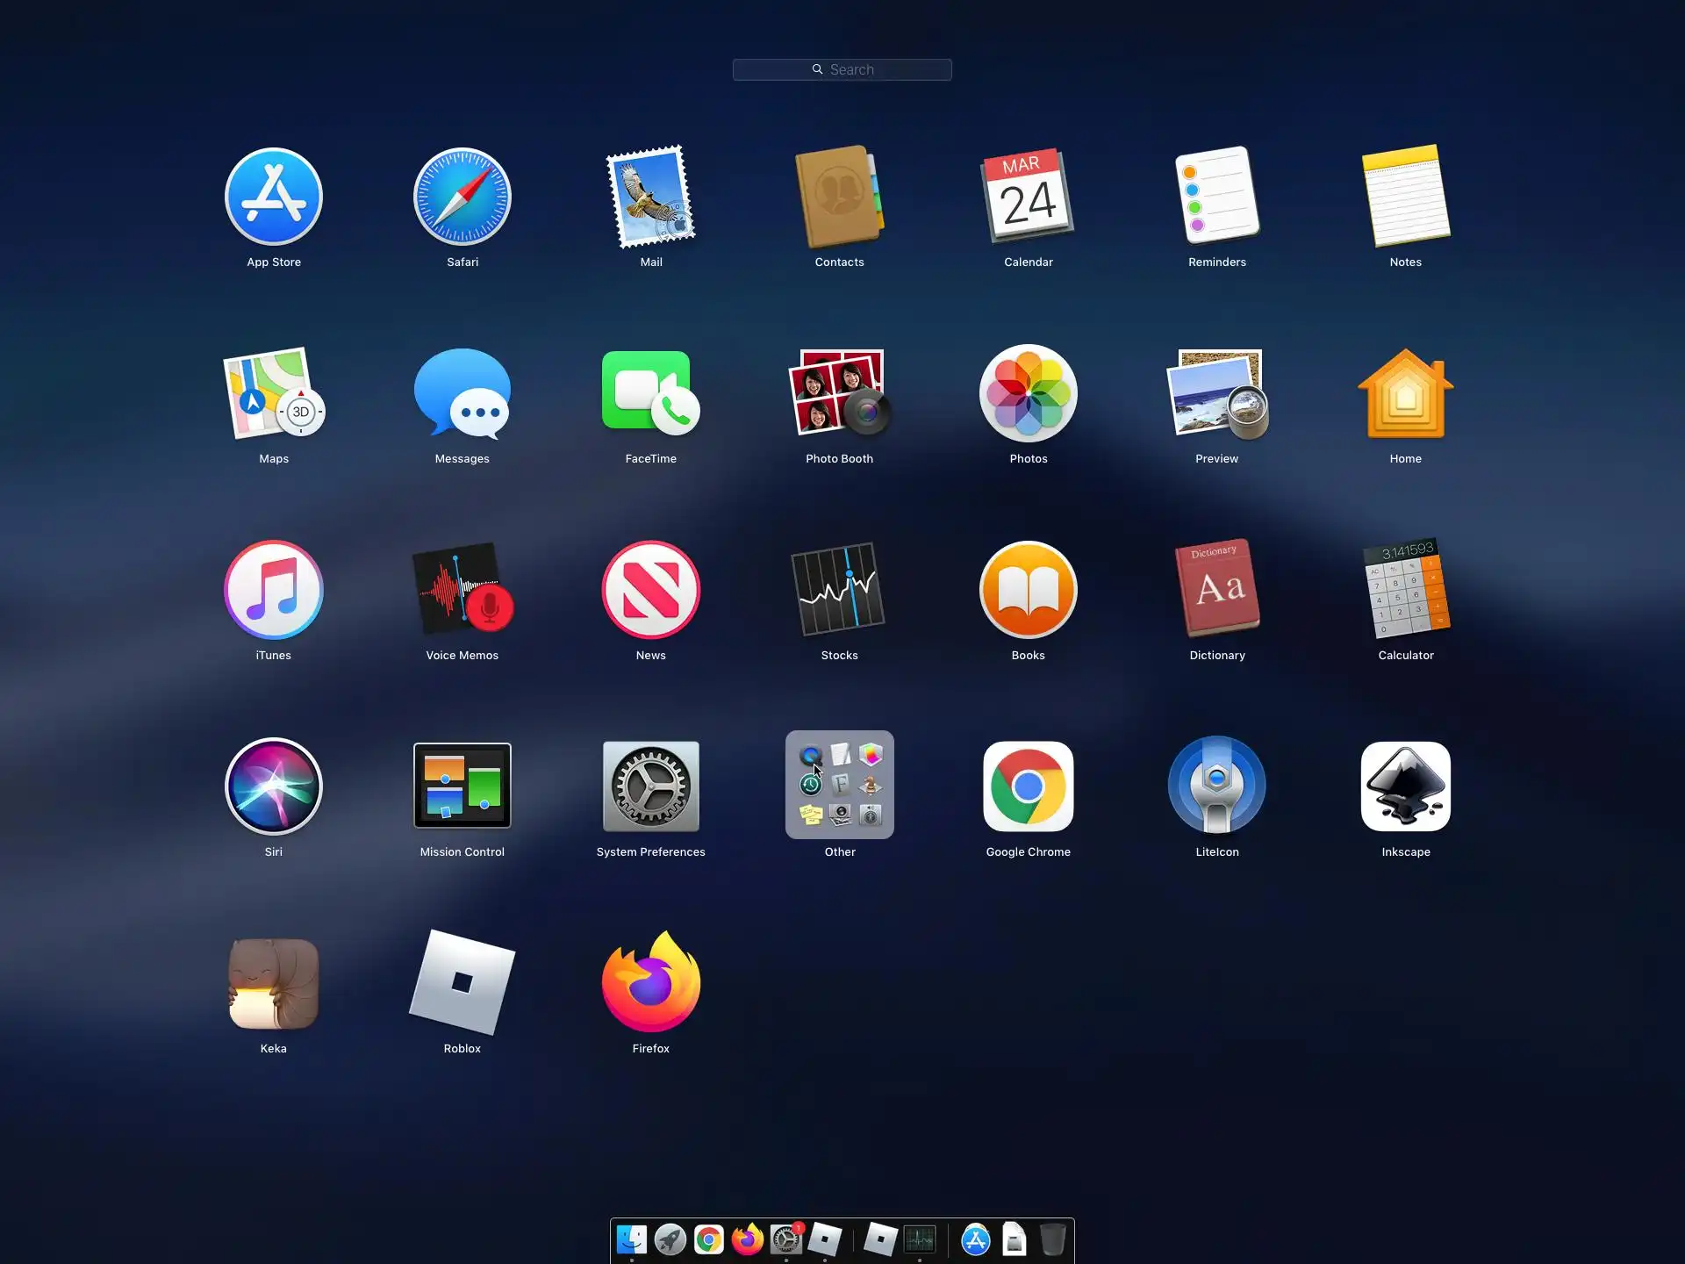Screen dimensions: 1685x1264
Task: Launch the Roblox app in Launchpad
Action: [x=462, y=982]
